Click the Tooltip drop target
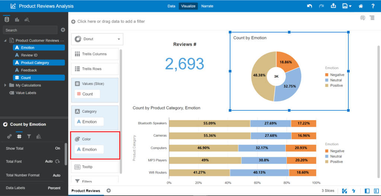The height and width of the screenshot is (196, 381). point(95,167)
